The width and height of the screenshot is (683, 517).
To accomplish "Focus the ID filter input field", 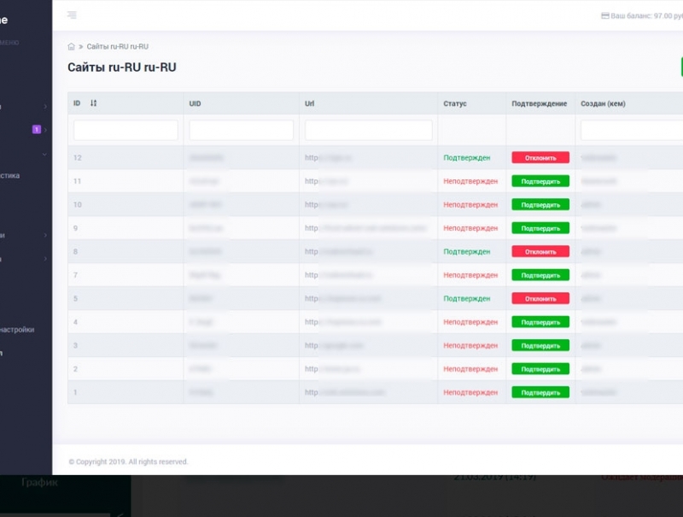I will (x=126, y=131).
